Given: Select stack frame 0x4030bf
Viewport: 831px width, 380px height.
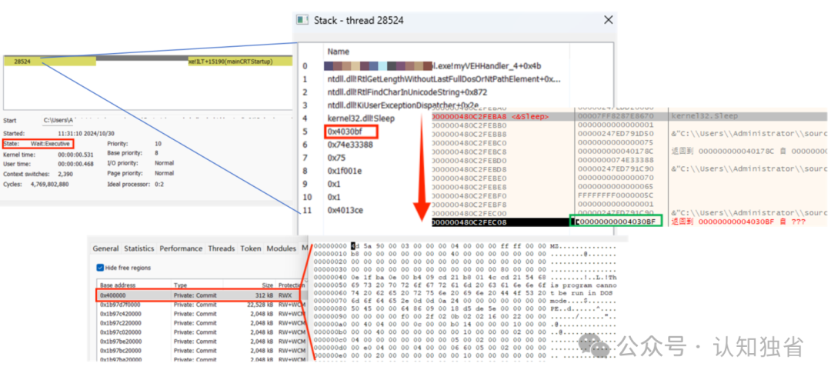Looking at the screenshot, I should pyautogui.click(x=352, y=132).
